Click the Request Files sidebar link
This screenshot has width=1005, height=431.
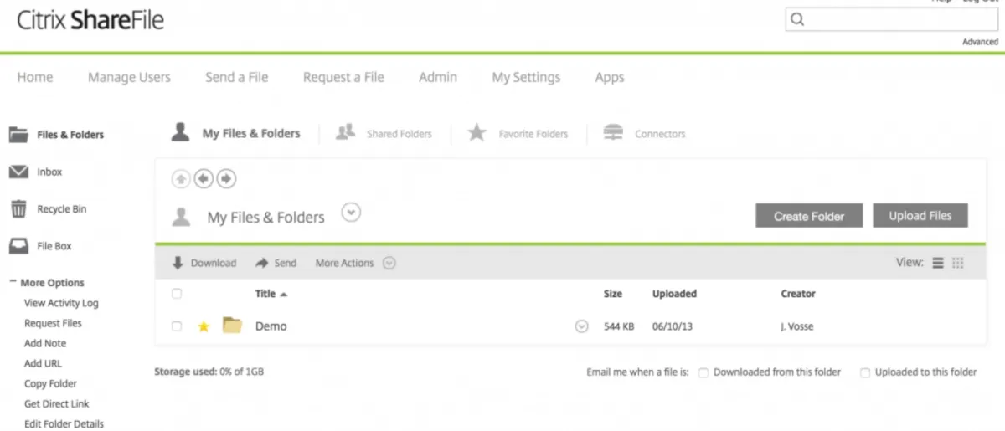click(53, 323)
